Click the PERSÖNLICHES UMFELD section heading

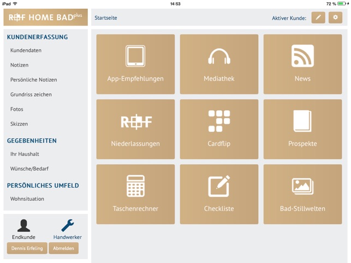[x=43, y=186]
